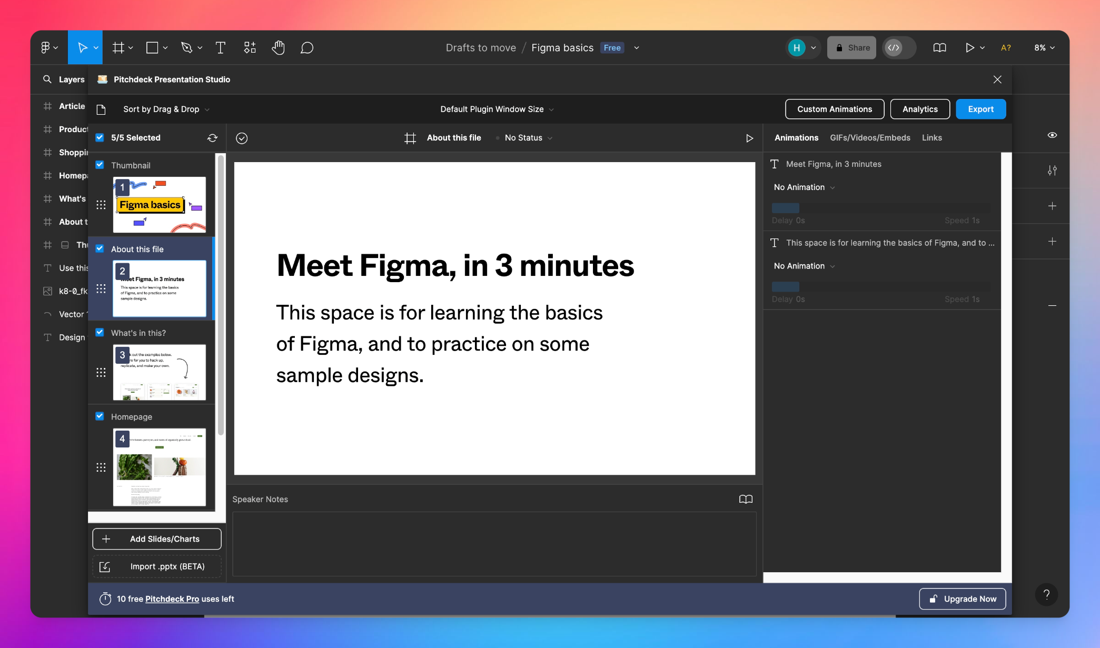Screen dimensions: 1100x648
Task: Click the missing fonts A? indicator
Action: point(1006,48)
